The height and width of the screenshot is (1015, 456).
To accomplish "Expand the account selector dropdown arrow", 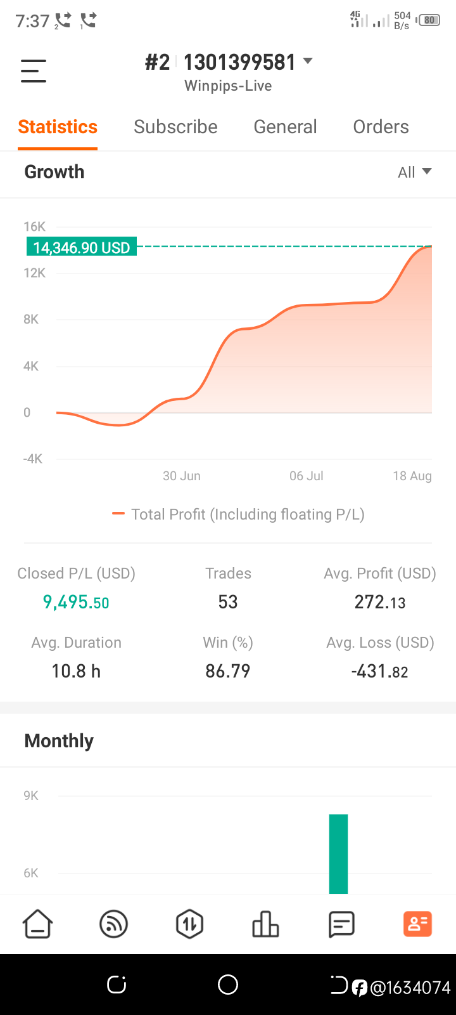I will click(308, 61).
